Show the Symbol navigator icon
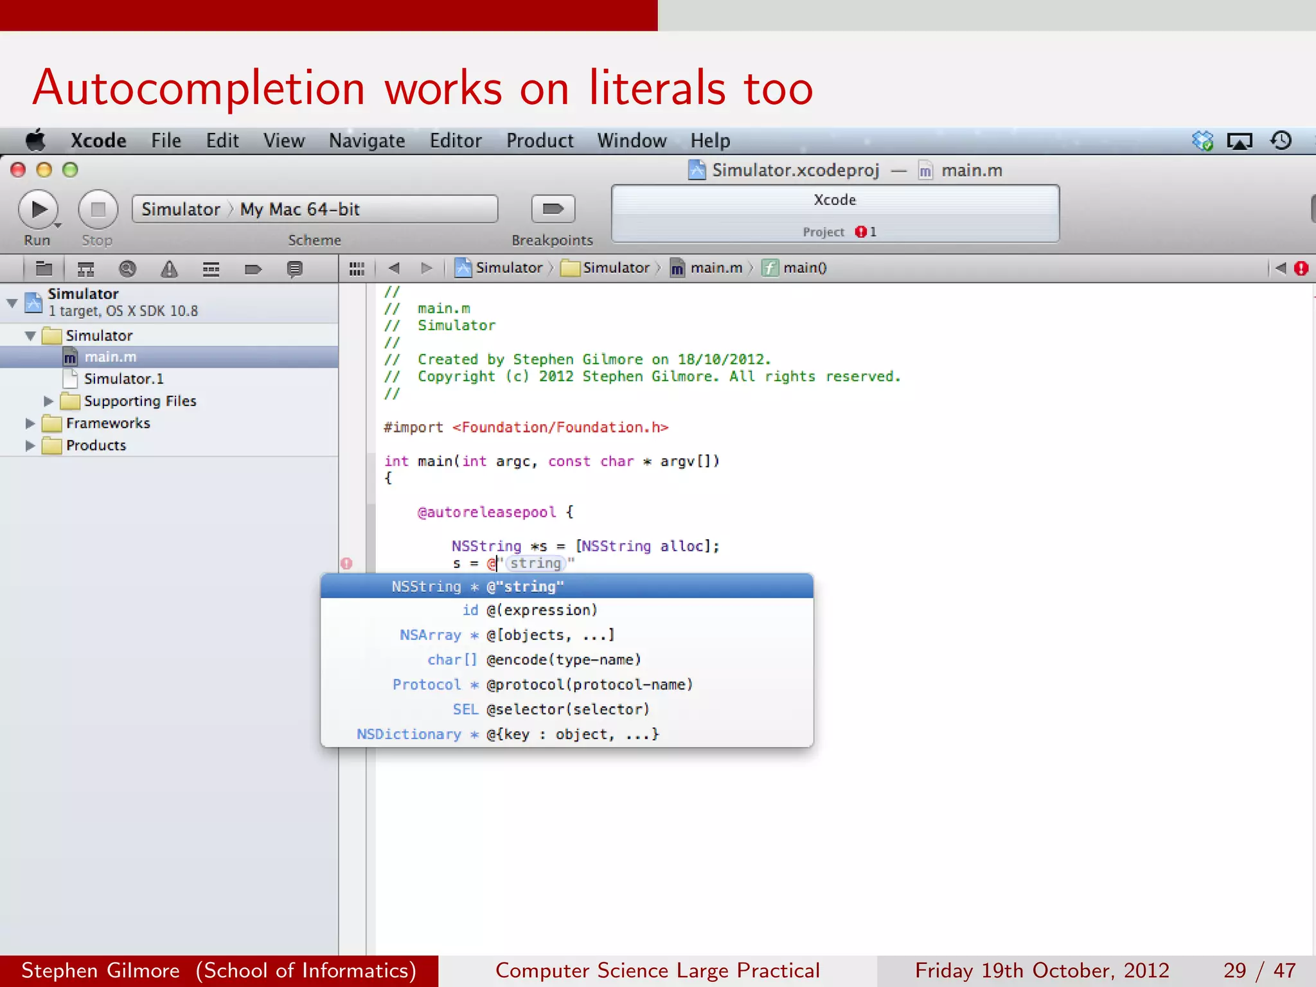Viewport: 1316px width, 987px height. click(x=85, y=269)
